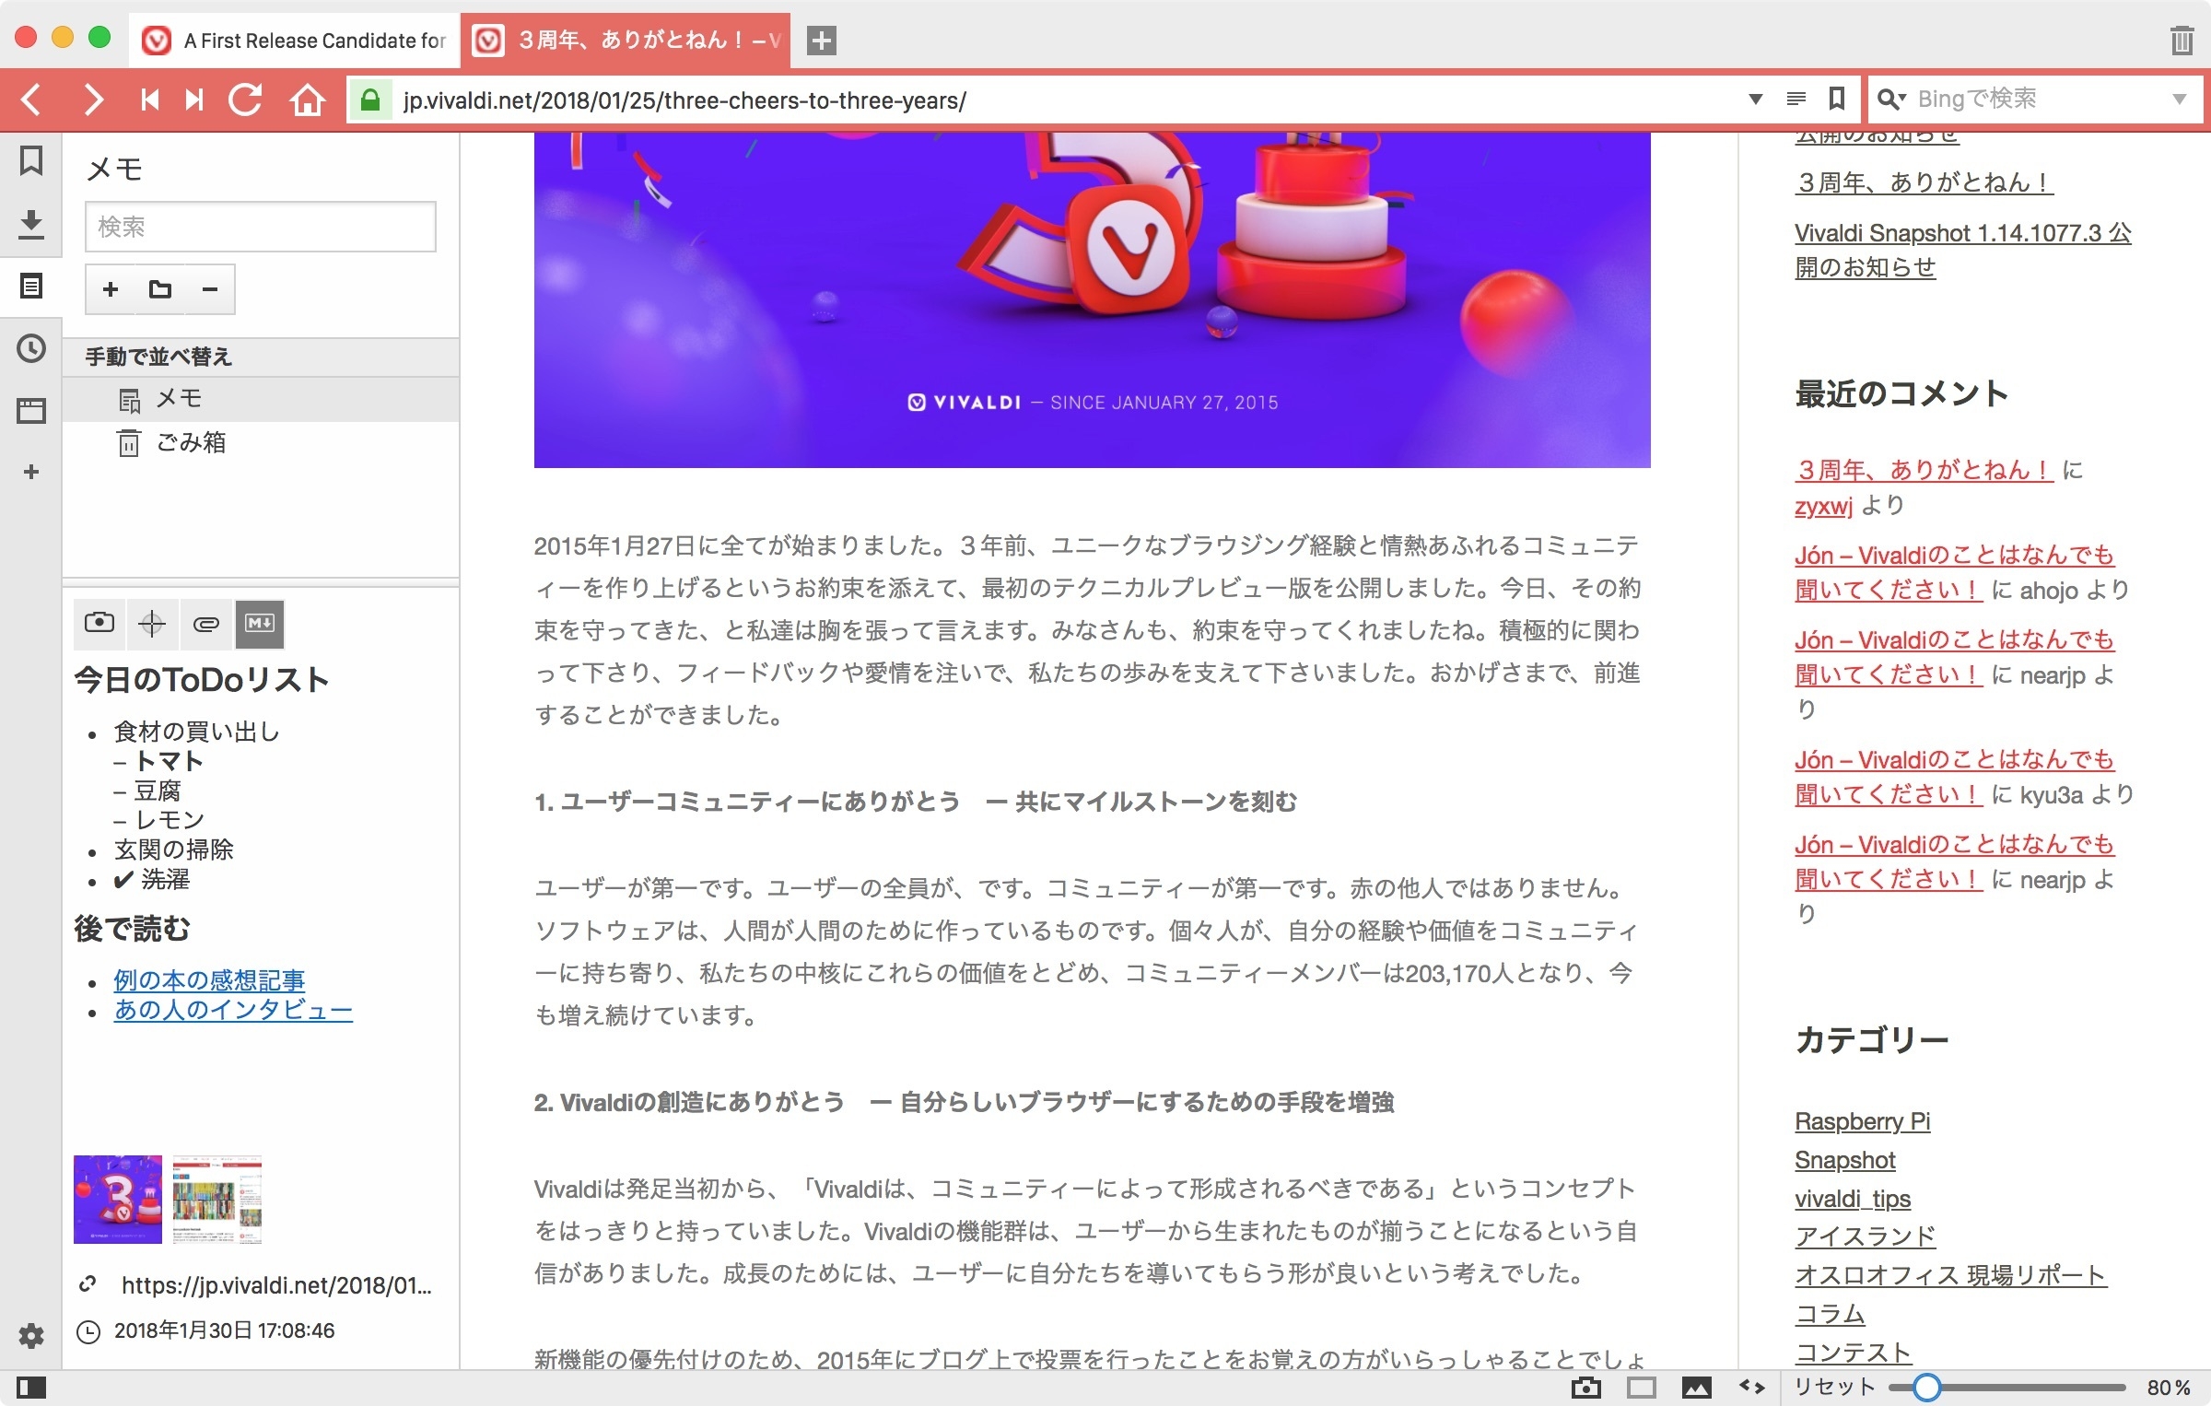Toggle side panel visibility in status bar

tap(31, 1387)
